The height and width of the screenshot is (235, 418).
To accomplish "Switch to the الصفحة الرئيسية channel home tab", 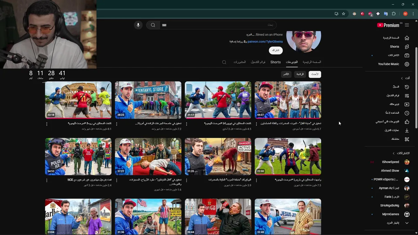I will coord(312,62).
